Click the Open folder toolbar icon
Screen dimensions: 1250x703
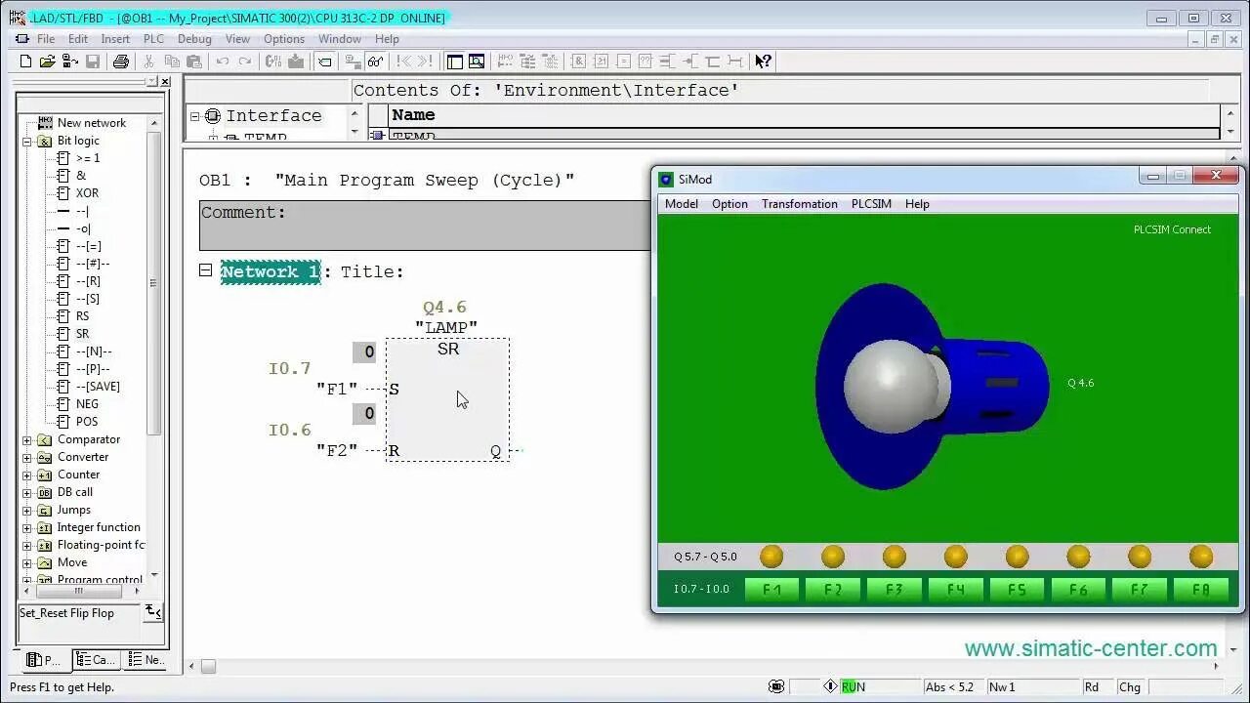pyautogui.click(x=47, y=62)
